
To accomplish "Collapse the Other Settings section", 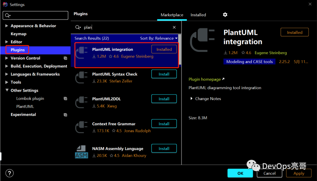I will [x=7, y=90].
